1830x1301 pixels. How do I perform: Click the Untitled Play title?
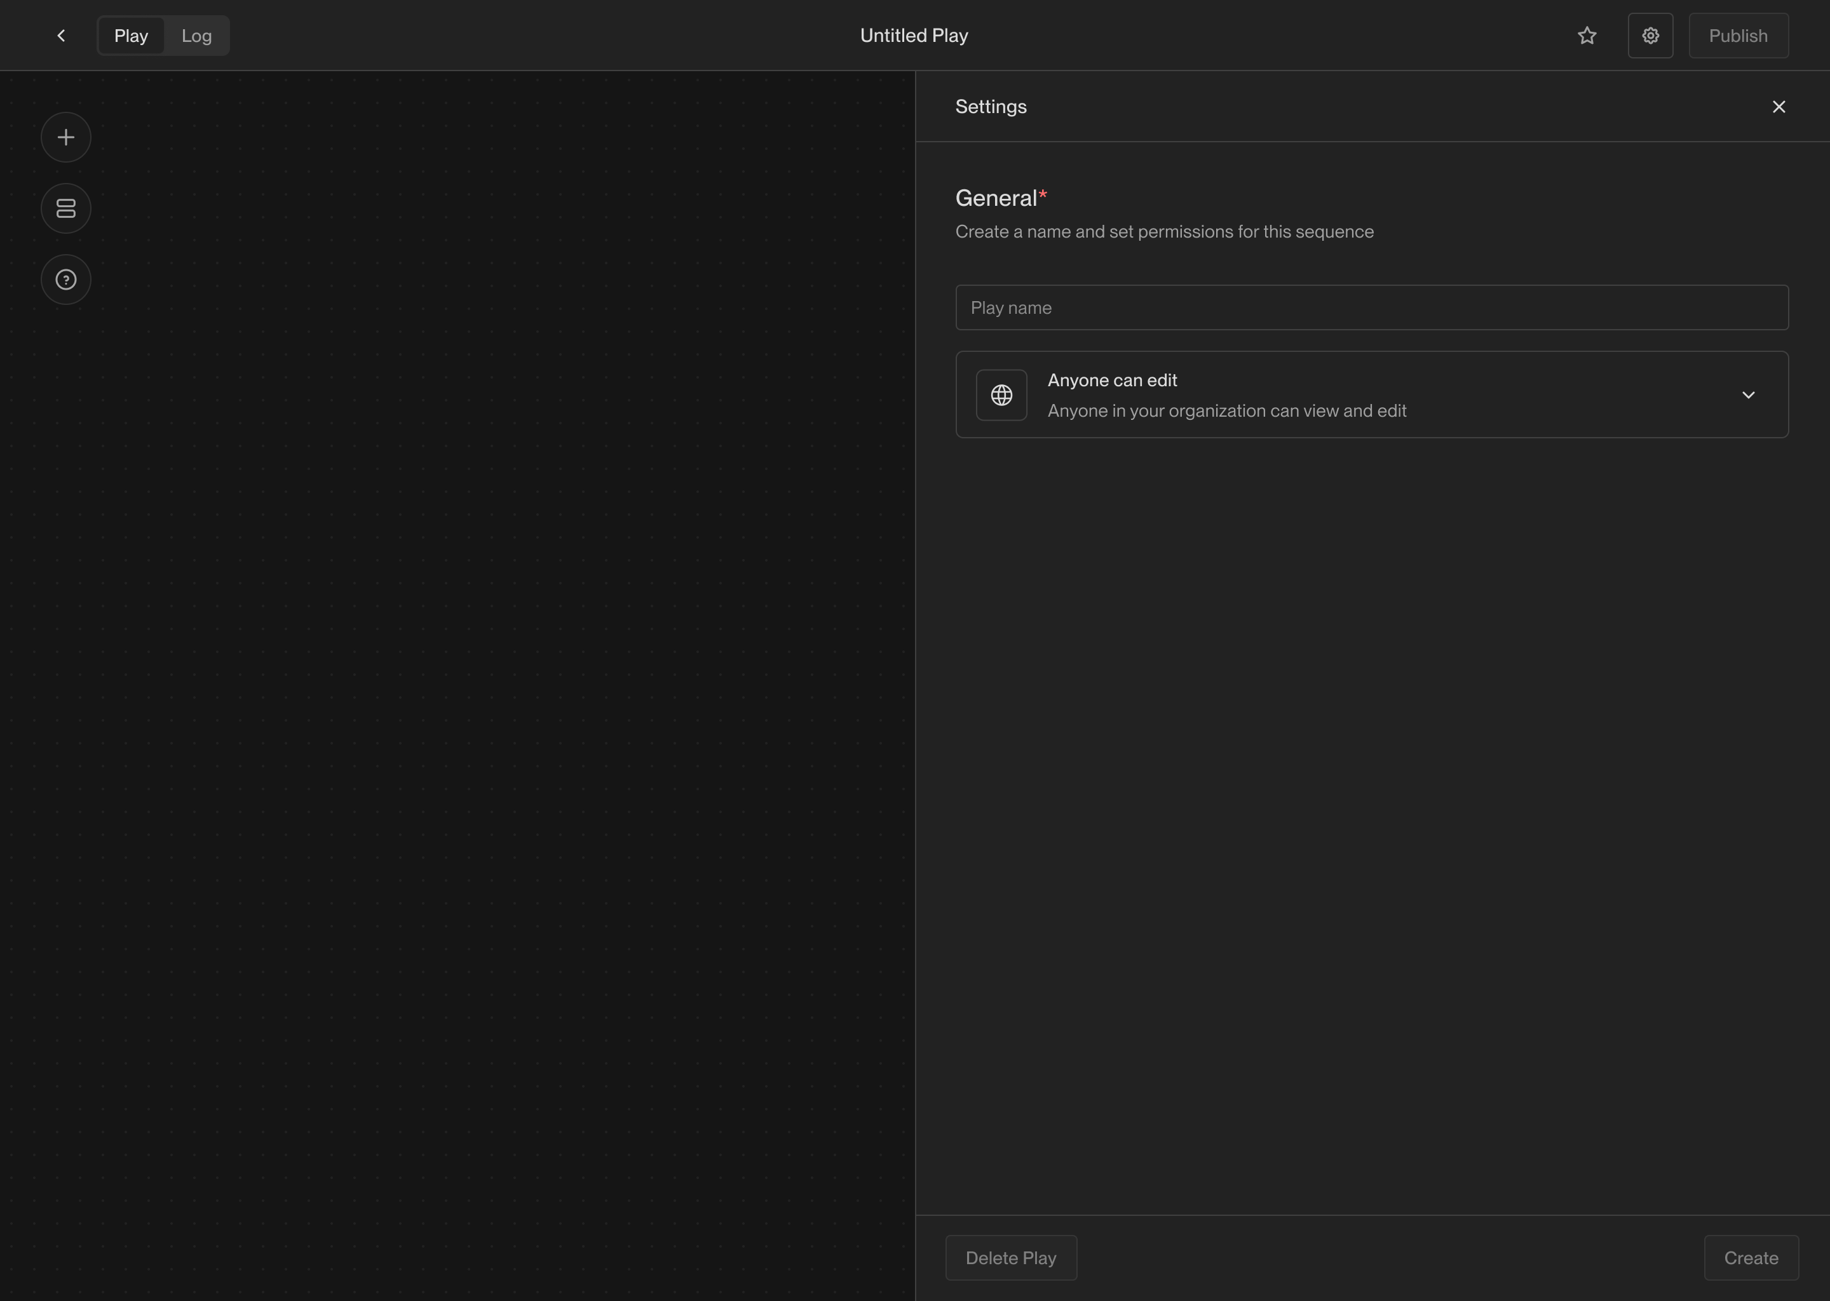(913, 35)
